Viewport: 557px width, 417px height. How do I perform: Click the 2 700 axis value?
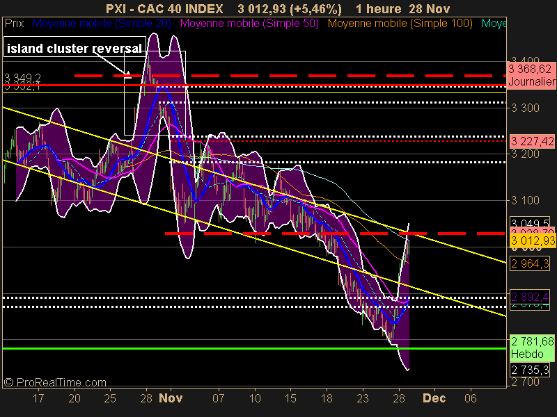tap(525, 382)
